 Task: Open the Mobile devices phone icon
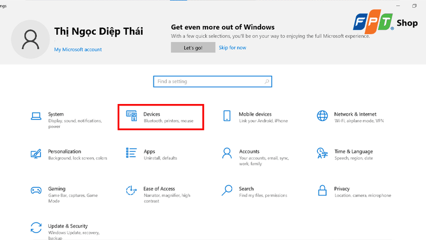227,116
